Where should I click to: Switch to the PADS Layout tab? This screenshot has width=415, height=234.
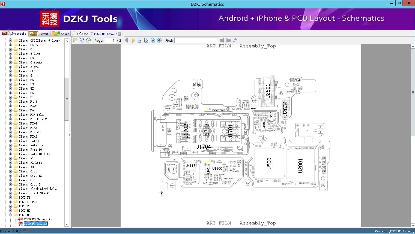(39, 34)
